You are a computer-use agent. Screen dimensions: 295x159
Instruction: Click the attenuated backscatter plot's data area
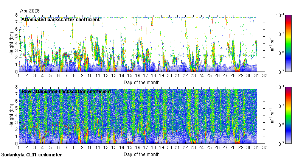(142, 43)
